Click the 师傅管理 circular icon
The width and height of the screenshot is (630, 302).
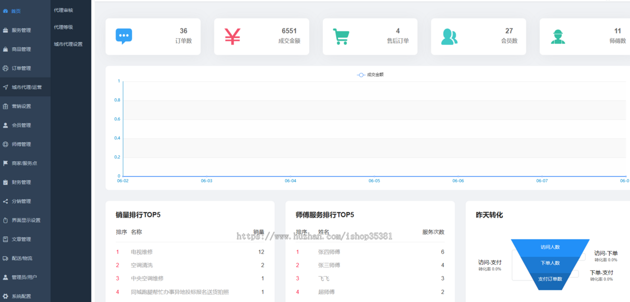click(6, 144)
